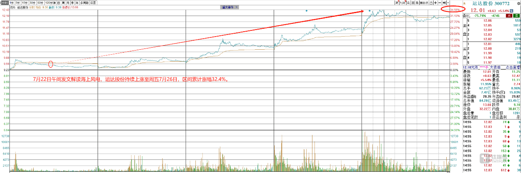Open the dropdown arrow at toolbar end
The image size is (521, 173).
[448, 2]
